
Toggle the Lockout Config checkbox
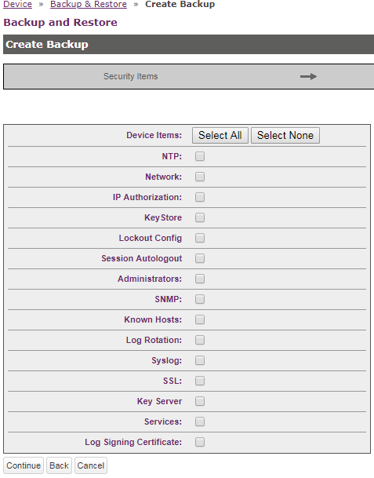(200, 238)
